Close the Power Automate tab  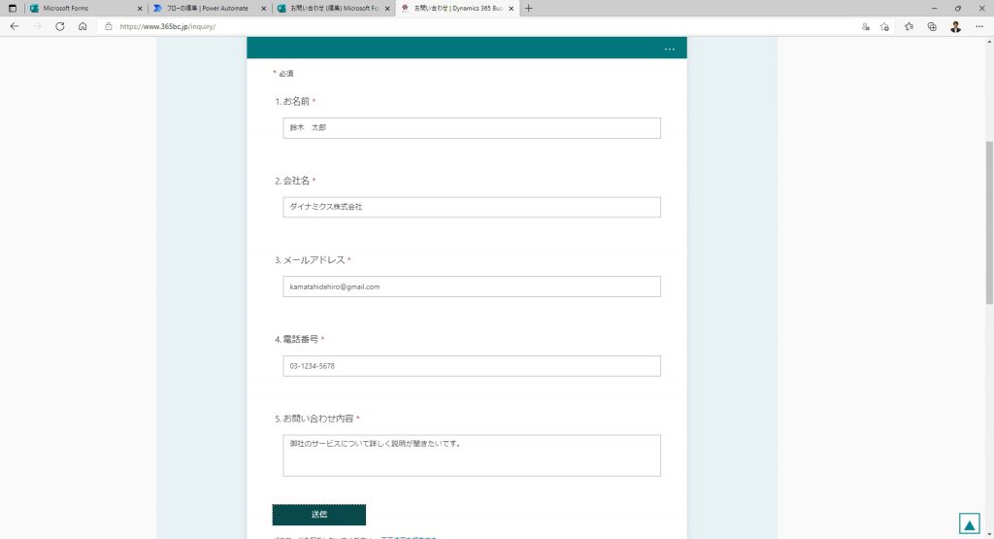click(x=262, y=8)
